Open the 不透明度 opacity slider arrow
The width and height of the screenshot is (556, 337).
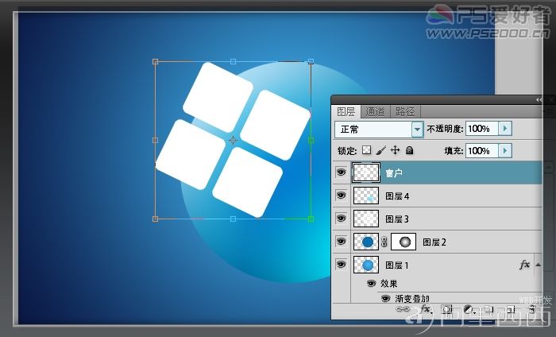click(505, 129)
